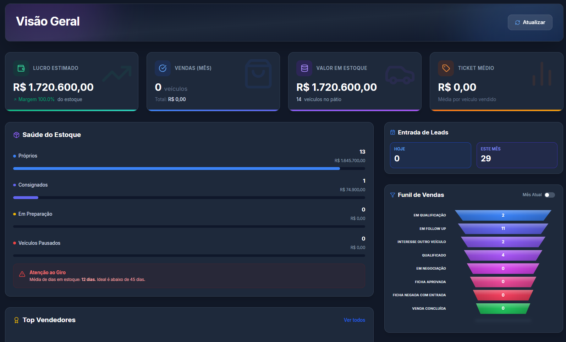Click the checkmark icon in Vendas card

pyautogui.click(x=163, y=68)
